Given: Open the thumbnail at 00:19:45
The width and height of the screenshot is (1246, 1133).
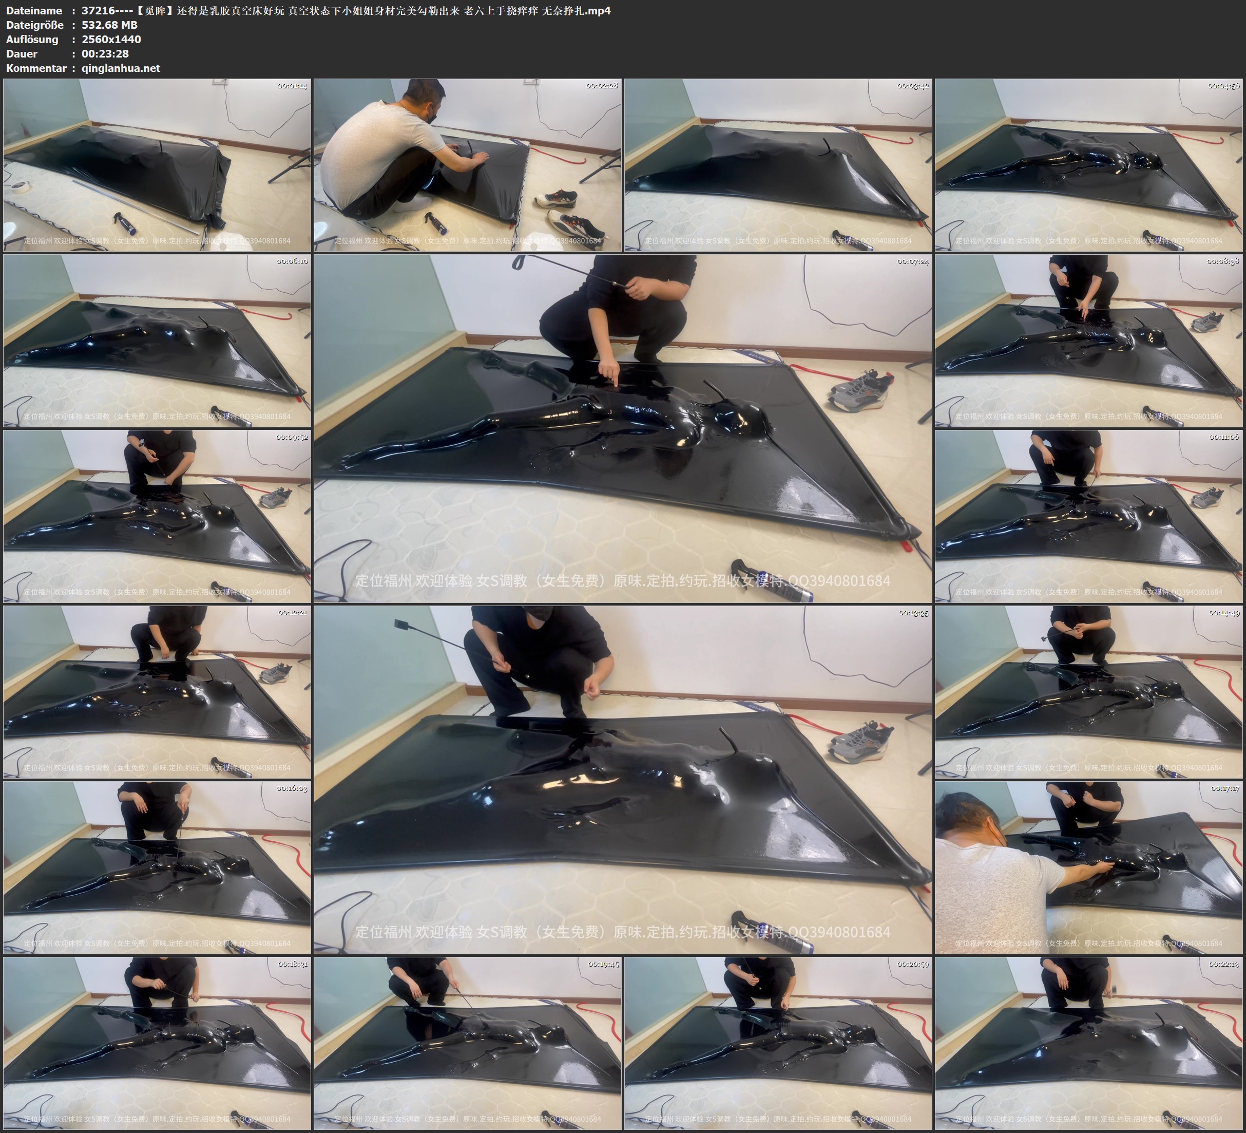Looking at the screenshot, I should (467, 1043).
